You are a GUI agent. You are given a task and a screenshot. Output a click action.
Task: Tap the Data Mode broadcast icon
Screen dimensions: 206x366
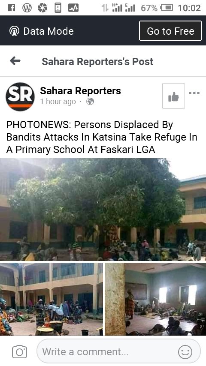(14, 31)
